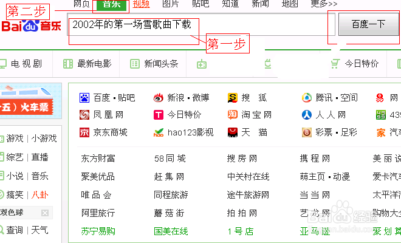Click the green game controller icon
401x243 pixels.
pos(202,64)
